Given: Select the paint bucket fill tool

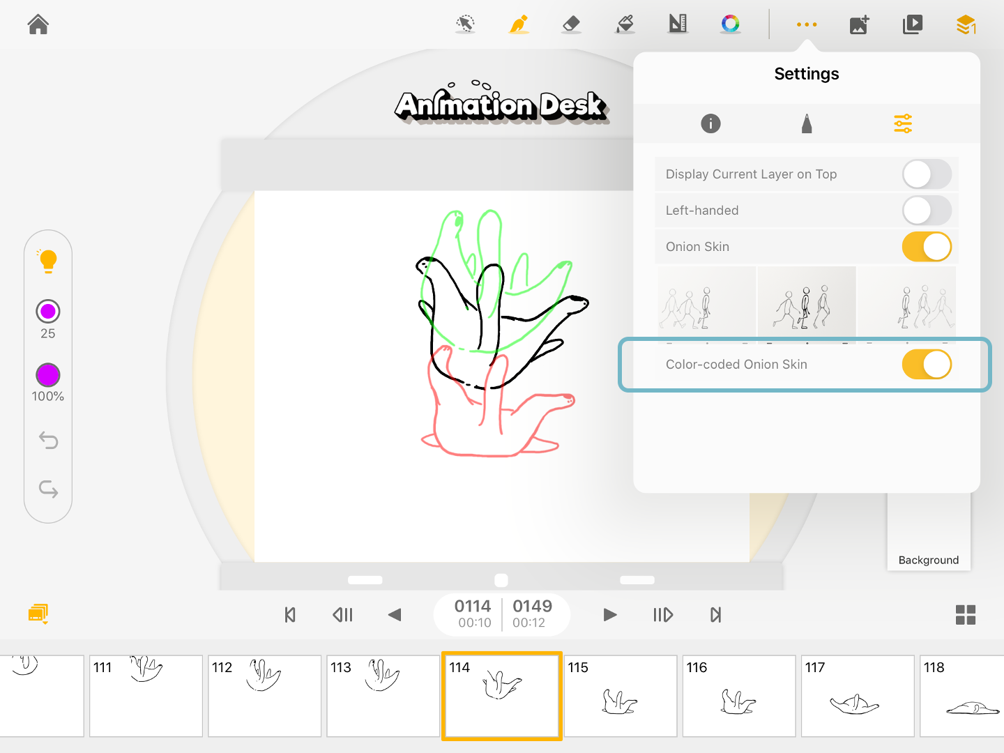Looking at the screenshot, I should [x=625, y=24].
